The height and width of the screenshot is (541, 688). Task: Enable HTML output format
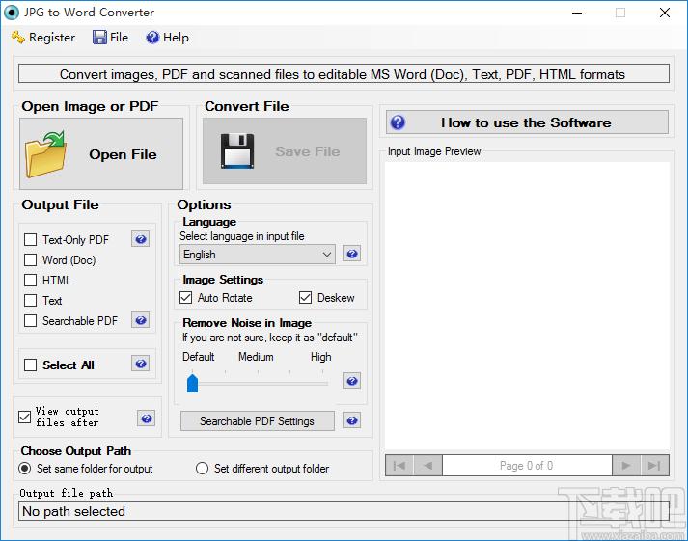coord(30,281)
